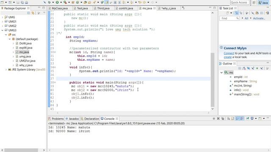Expand the UMG project node

coord(3,17)
